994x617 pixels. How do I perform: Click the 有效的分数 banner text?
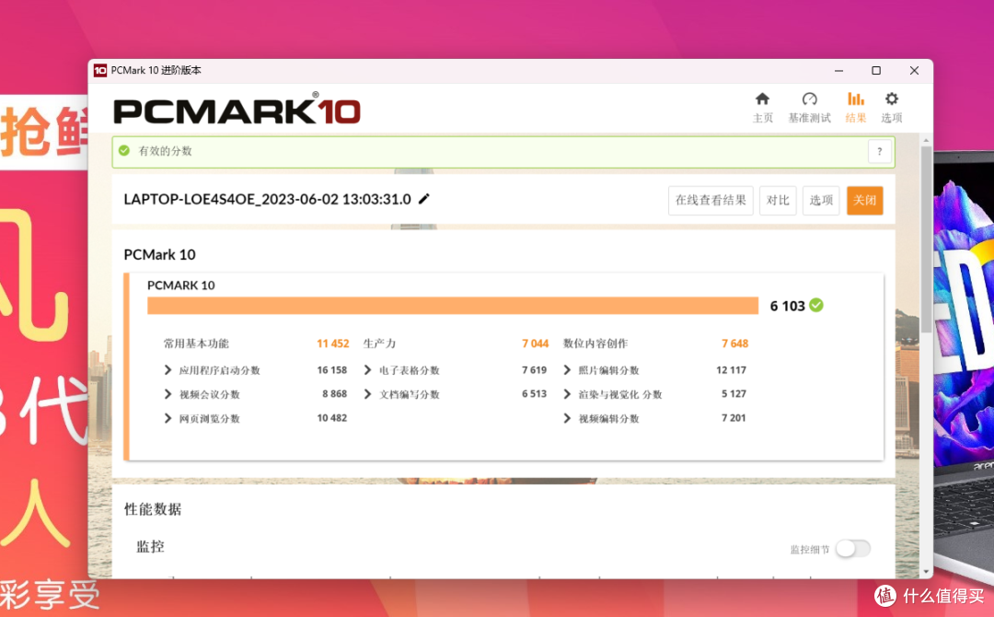coord(165,151)
